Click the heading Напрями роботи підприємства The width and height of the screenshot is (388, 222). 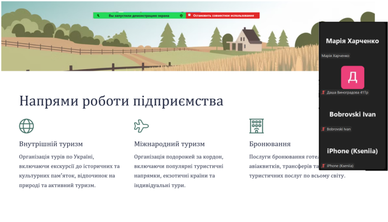pos(121,101)
